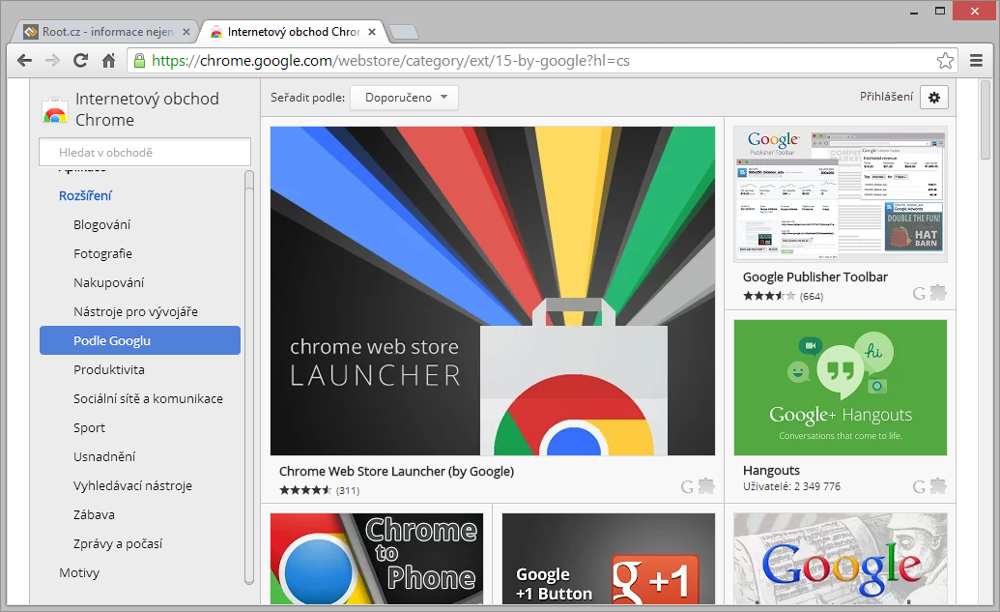Screen dimensions: 1000x612
Task: Click the HTTPS padlock icon in the address bar
Action: [141, 60]
